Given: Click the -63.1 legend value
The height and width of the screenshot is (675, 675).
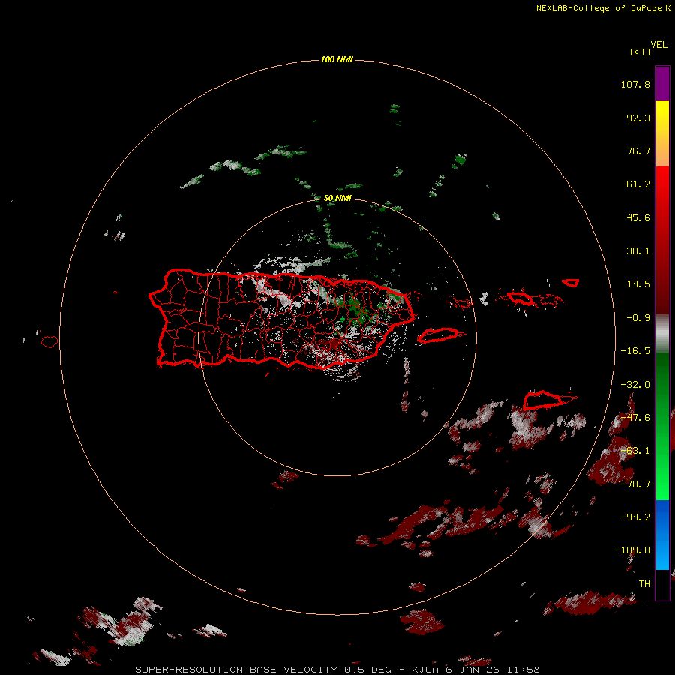Looking at the screenshot, I should tap(635, 451).
